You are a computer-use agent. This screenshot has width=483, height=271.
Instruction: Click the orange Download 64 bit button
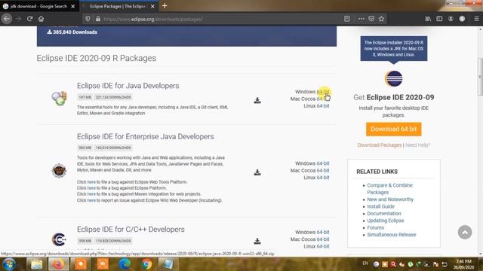394,129
